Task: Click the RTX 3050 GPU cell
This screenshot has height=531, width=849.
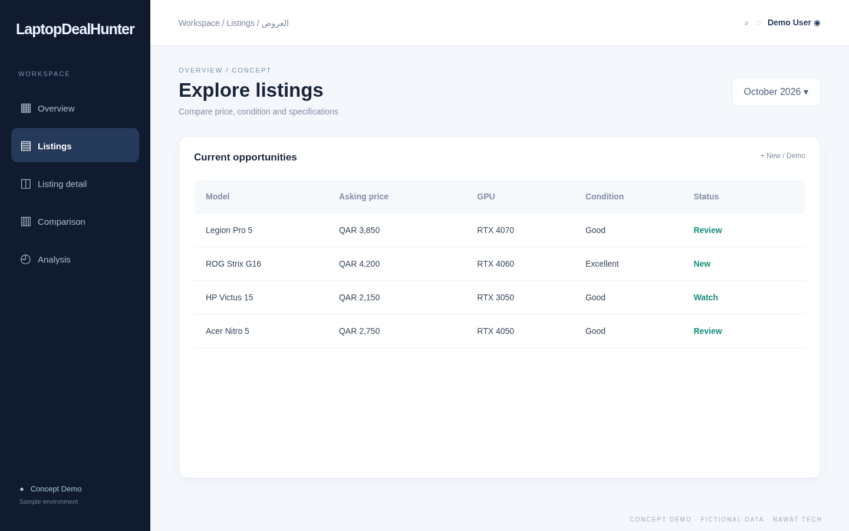Action: coord(495,297)
